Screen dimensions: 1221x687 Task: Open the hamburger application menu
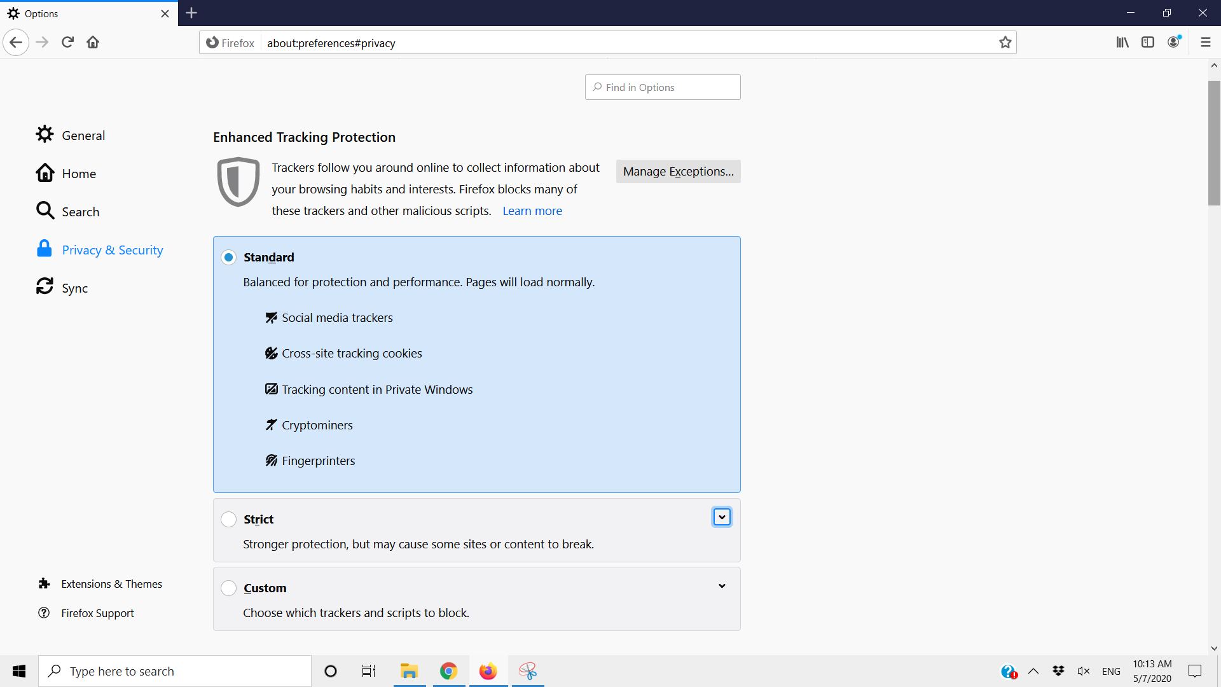[x=1205, y=43]
